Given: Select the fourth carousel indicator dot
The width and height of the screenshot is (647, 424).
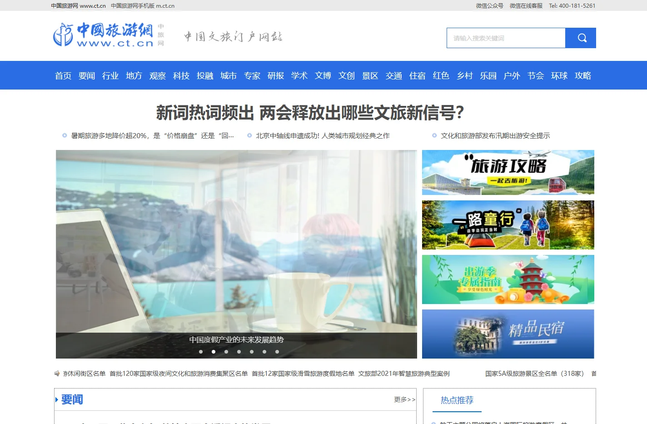Looking at the screenshot, I should pyautogui.click(x=239, y=352).
